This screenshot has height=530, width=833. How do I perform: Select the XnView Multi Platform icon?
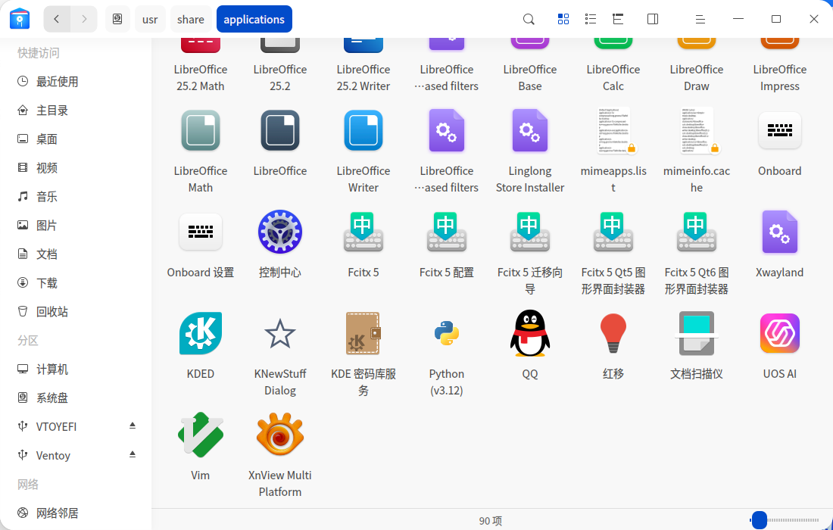280,435
